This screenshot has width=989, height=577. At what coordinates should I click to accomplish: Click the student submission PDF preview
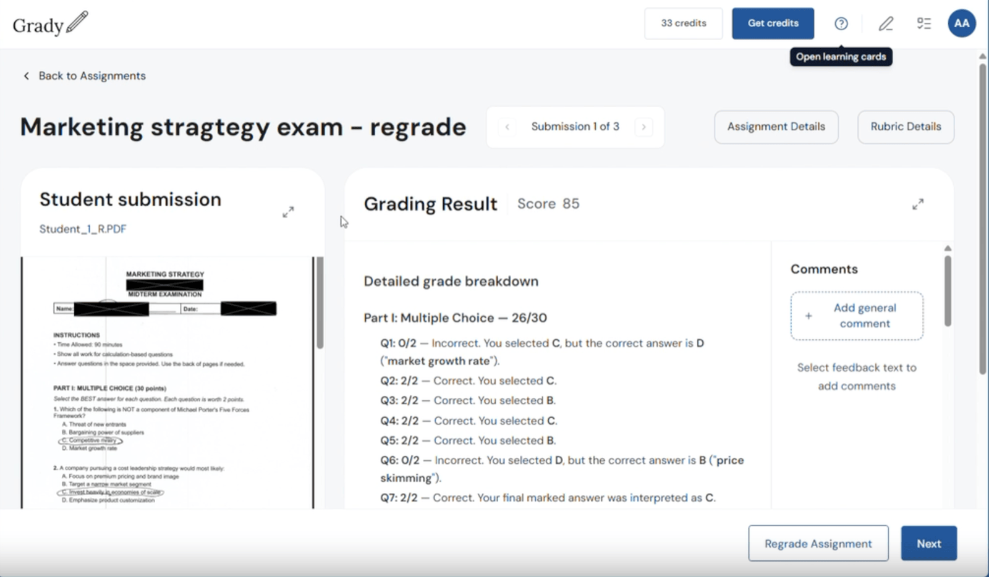[x=167, y=383]
